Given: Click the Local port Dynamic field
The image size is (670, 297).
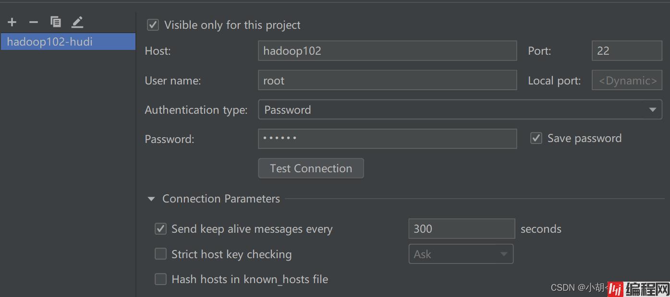Looking at the screenshot, I should tap(627, 81).
